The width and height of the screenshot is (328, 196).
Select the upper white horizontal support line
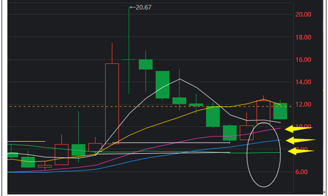[x=171, y=143]
